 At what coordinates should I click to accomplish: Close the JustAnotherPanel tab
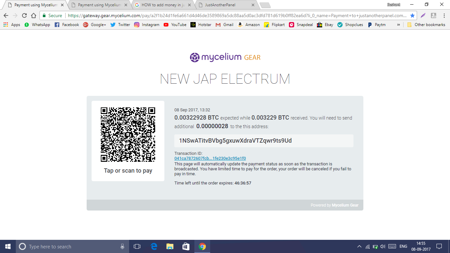253,5
